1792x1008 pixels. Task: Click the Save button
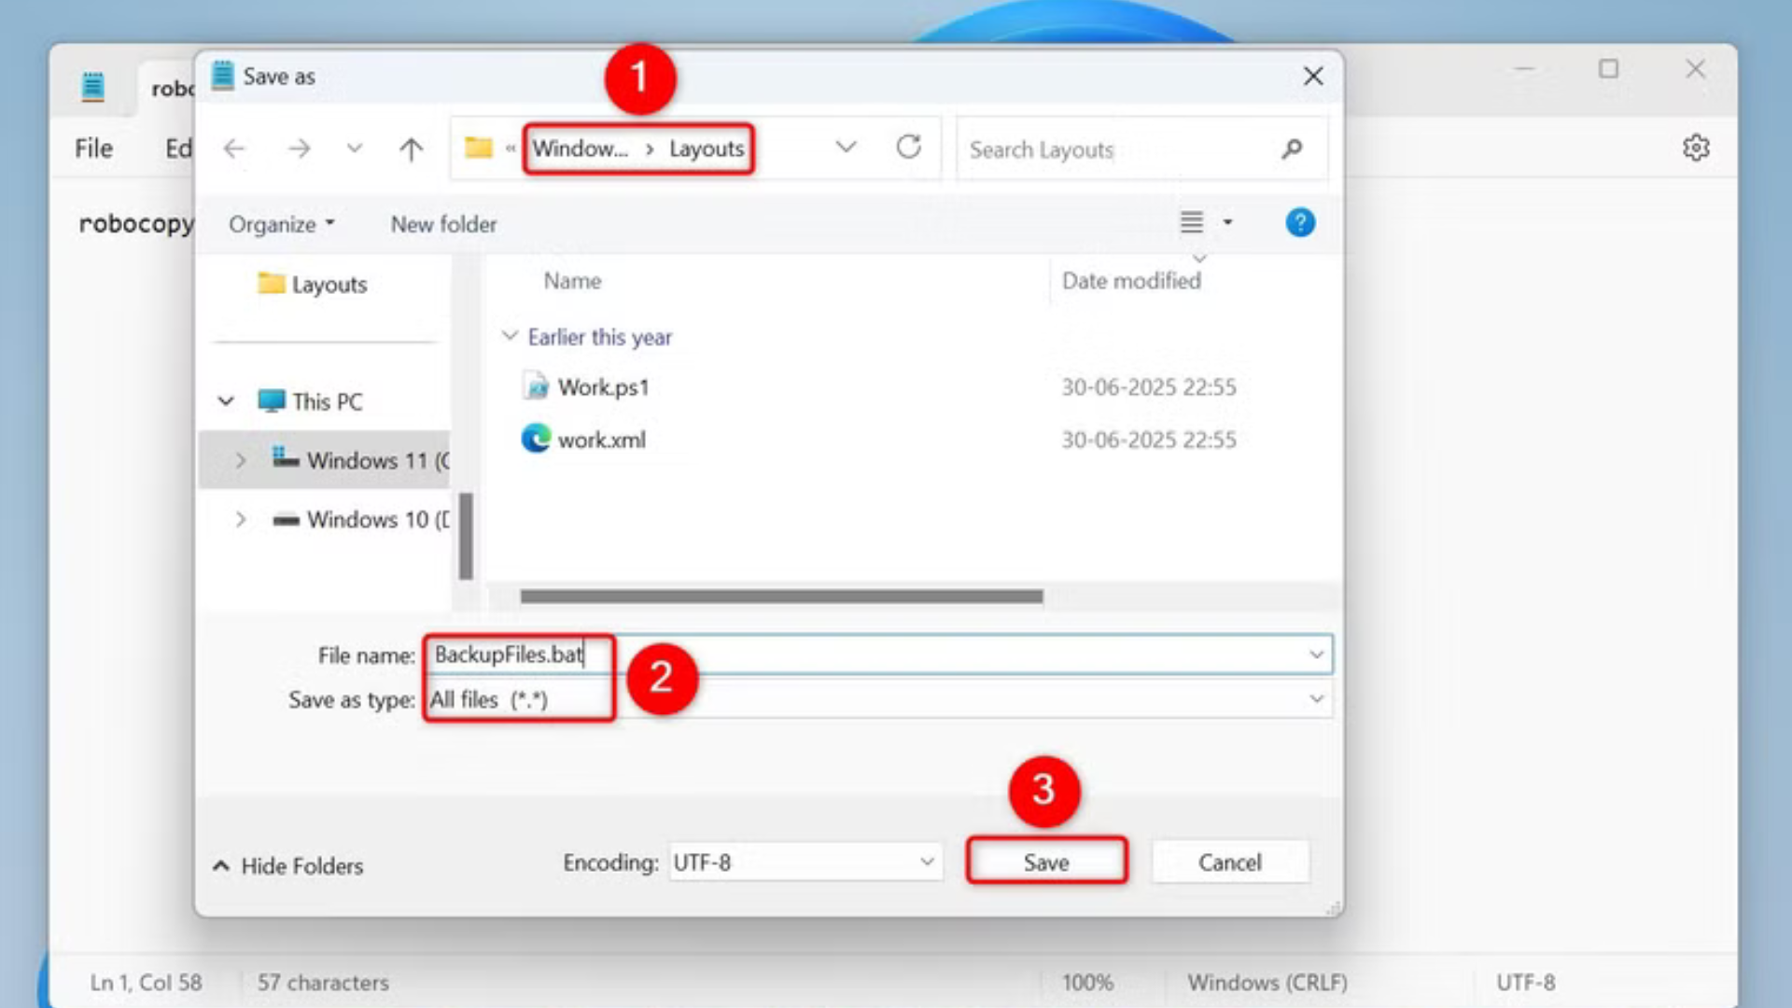[x=1045, y=862]
